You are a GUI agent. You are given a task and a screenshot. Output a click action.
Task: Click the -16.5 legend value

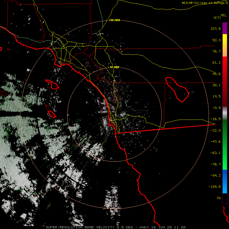click(216, 119)
